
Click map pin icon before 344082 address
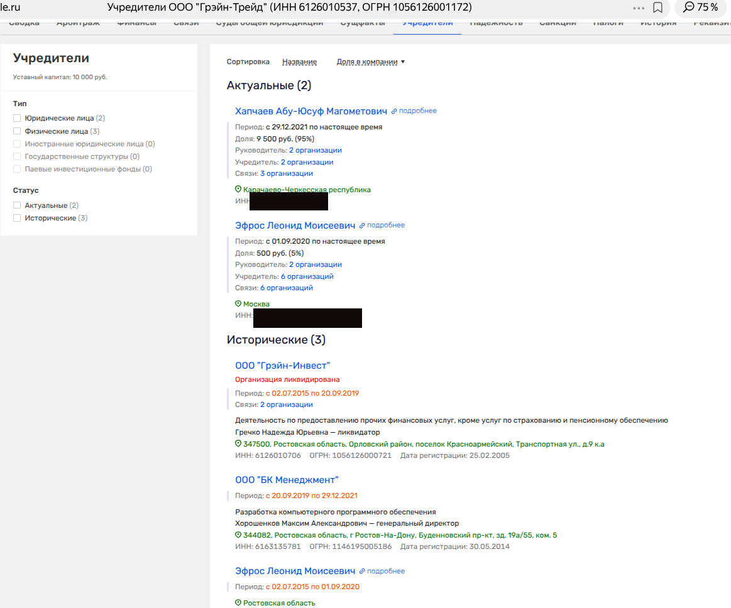[x=238, y=535]
